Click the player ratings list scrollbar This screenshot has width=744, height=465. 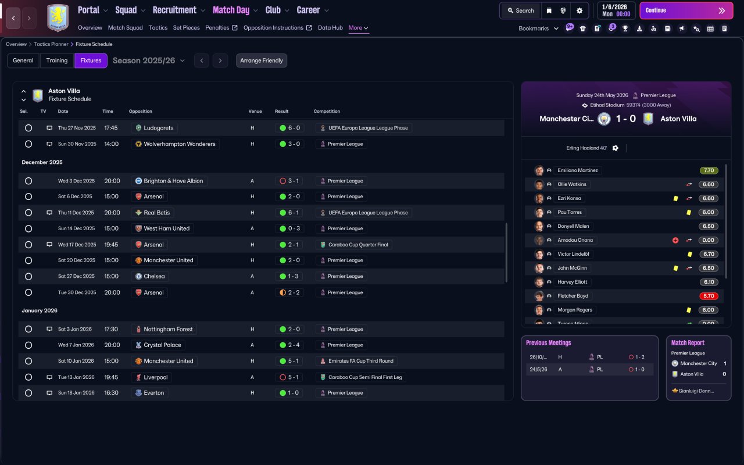(x=725, y=221)
